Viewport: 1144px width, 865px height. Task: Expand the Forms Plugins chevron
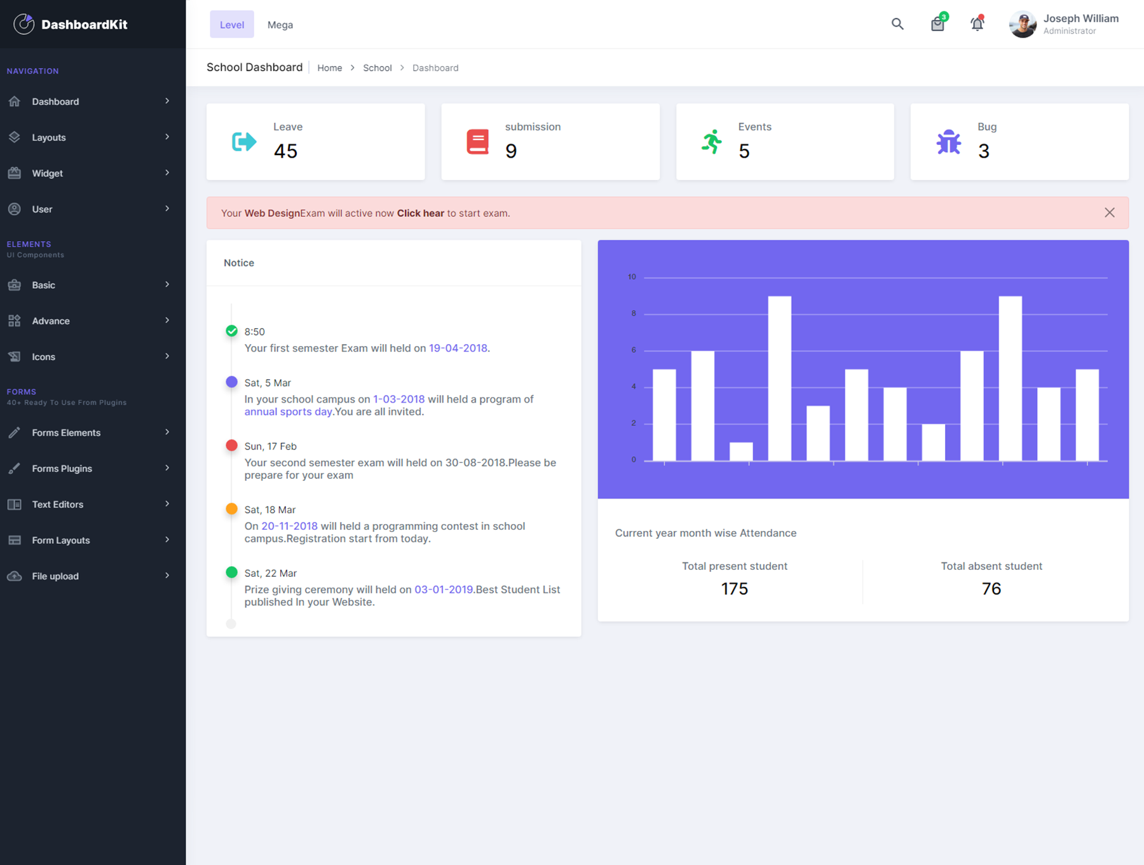(167, 468)
